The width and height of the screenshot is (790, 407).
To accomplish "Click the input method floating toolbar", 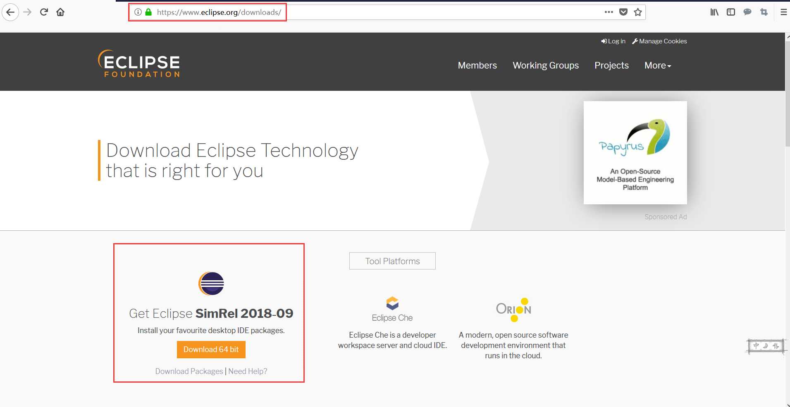I will click(766, 346).
